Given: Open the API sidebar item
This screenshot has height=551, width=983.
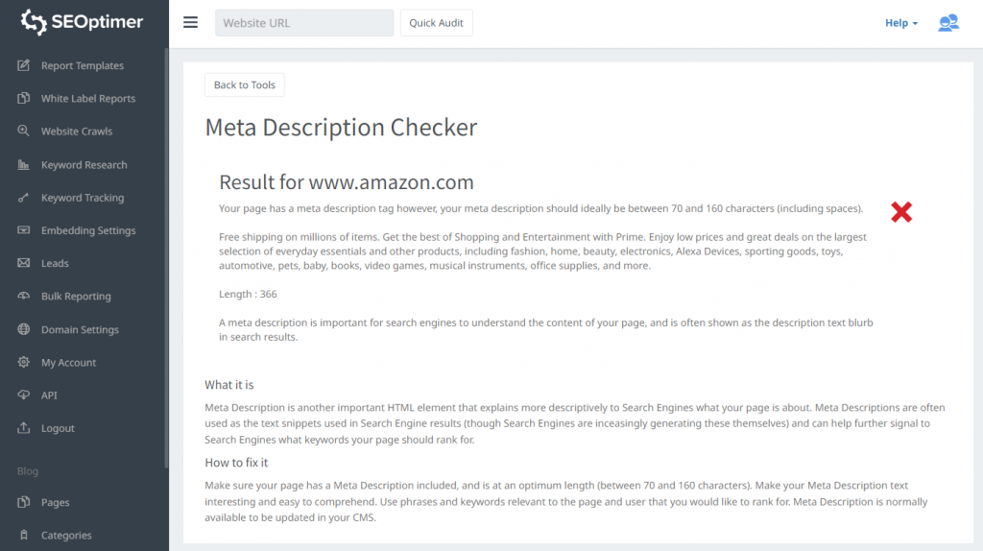Looking at the screenshot, I should coord(50,395).
